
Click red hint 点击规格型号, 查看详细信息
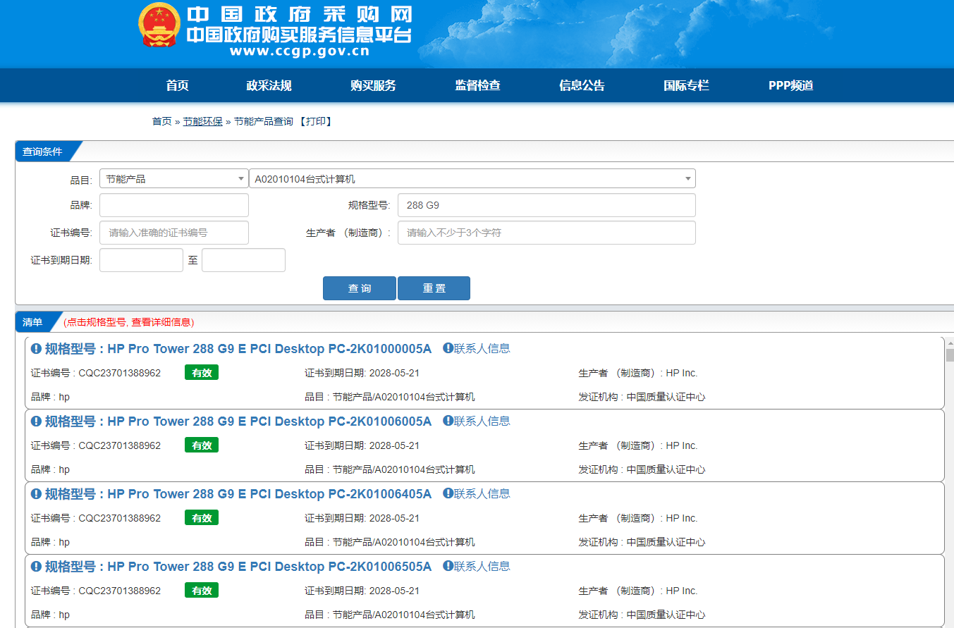tap(128, 322)
